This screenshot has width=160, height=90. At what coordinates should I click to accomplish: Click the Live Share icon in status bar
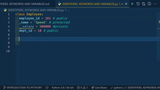tap(93, 87)
